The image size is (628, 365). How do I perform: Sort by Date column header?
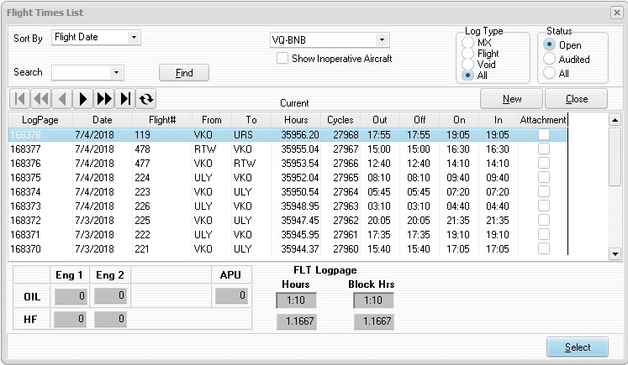point(102,120)
